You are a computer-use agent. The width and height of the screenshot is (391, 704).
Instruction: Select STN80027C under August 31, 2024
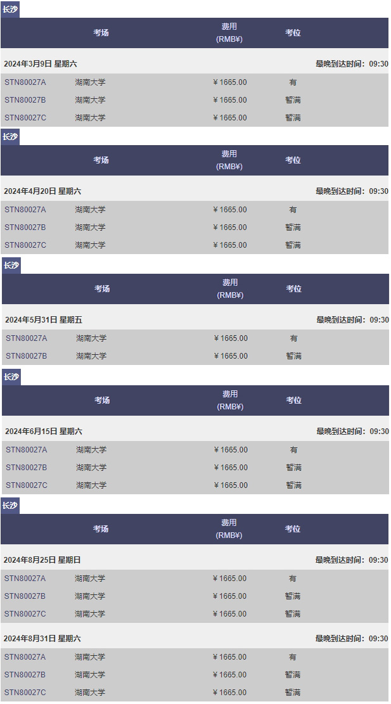[25, 693]
